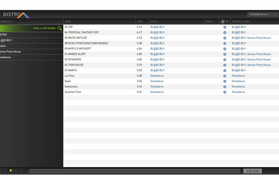Click the download icon for 02 White Antler
The height and width of the screenshot is (180, 279).
[225, 38]
